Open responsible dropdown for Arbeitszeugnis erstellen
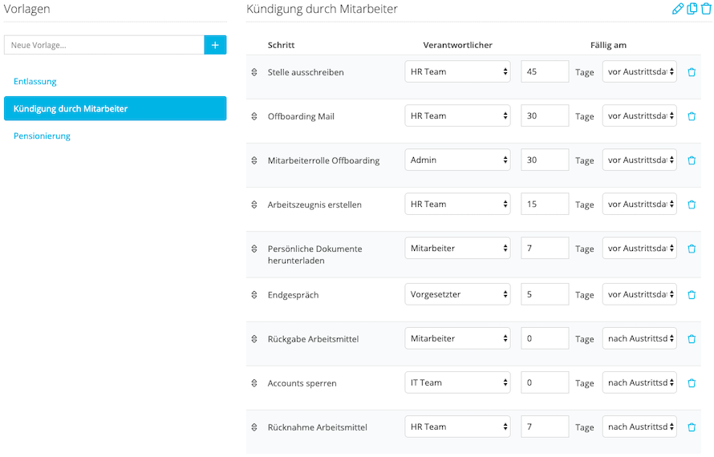 [457, 204]
